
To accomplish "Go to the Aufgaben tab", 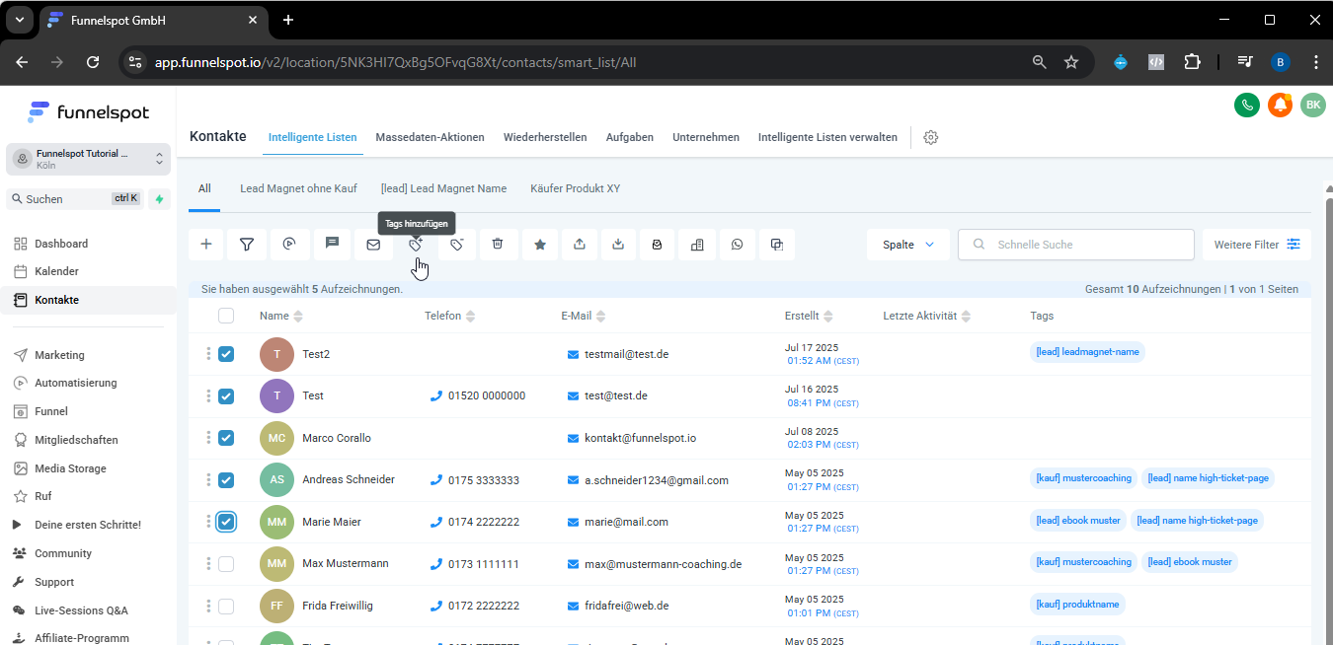I will 630,137.
